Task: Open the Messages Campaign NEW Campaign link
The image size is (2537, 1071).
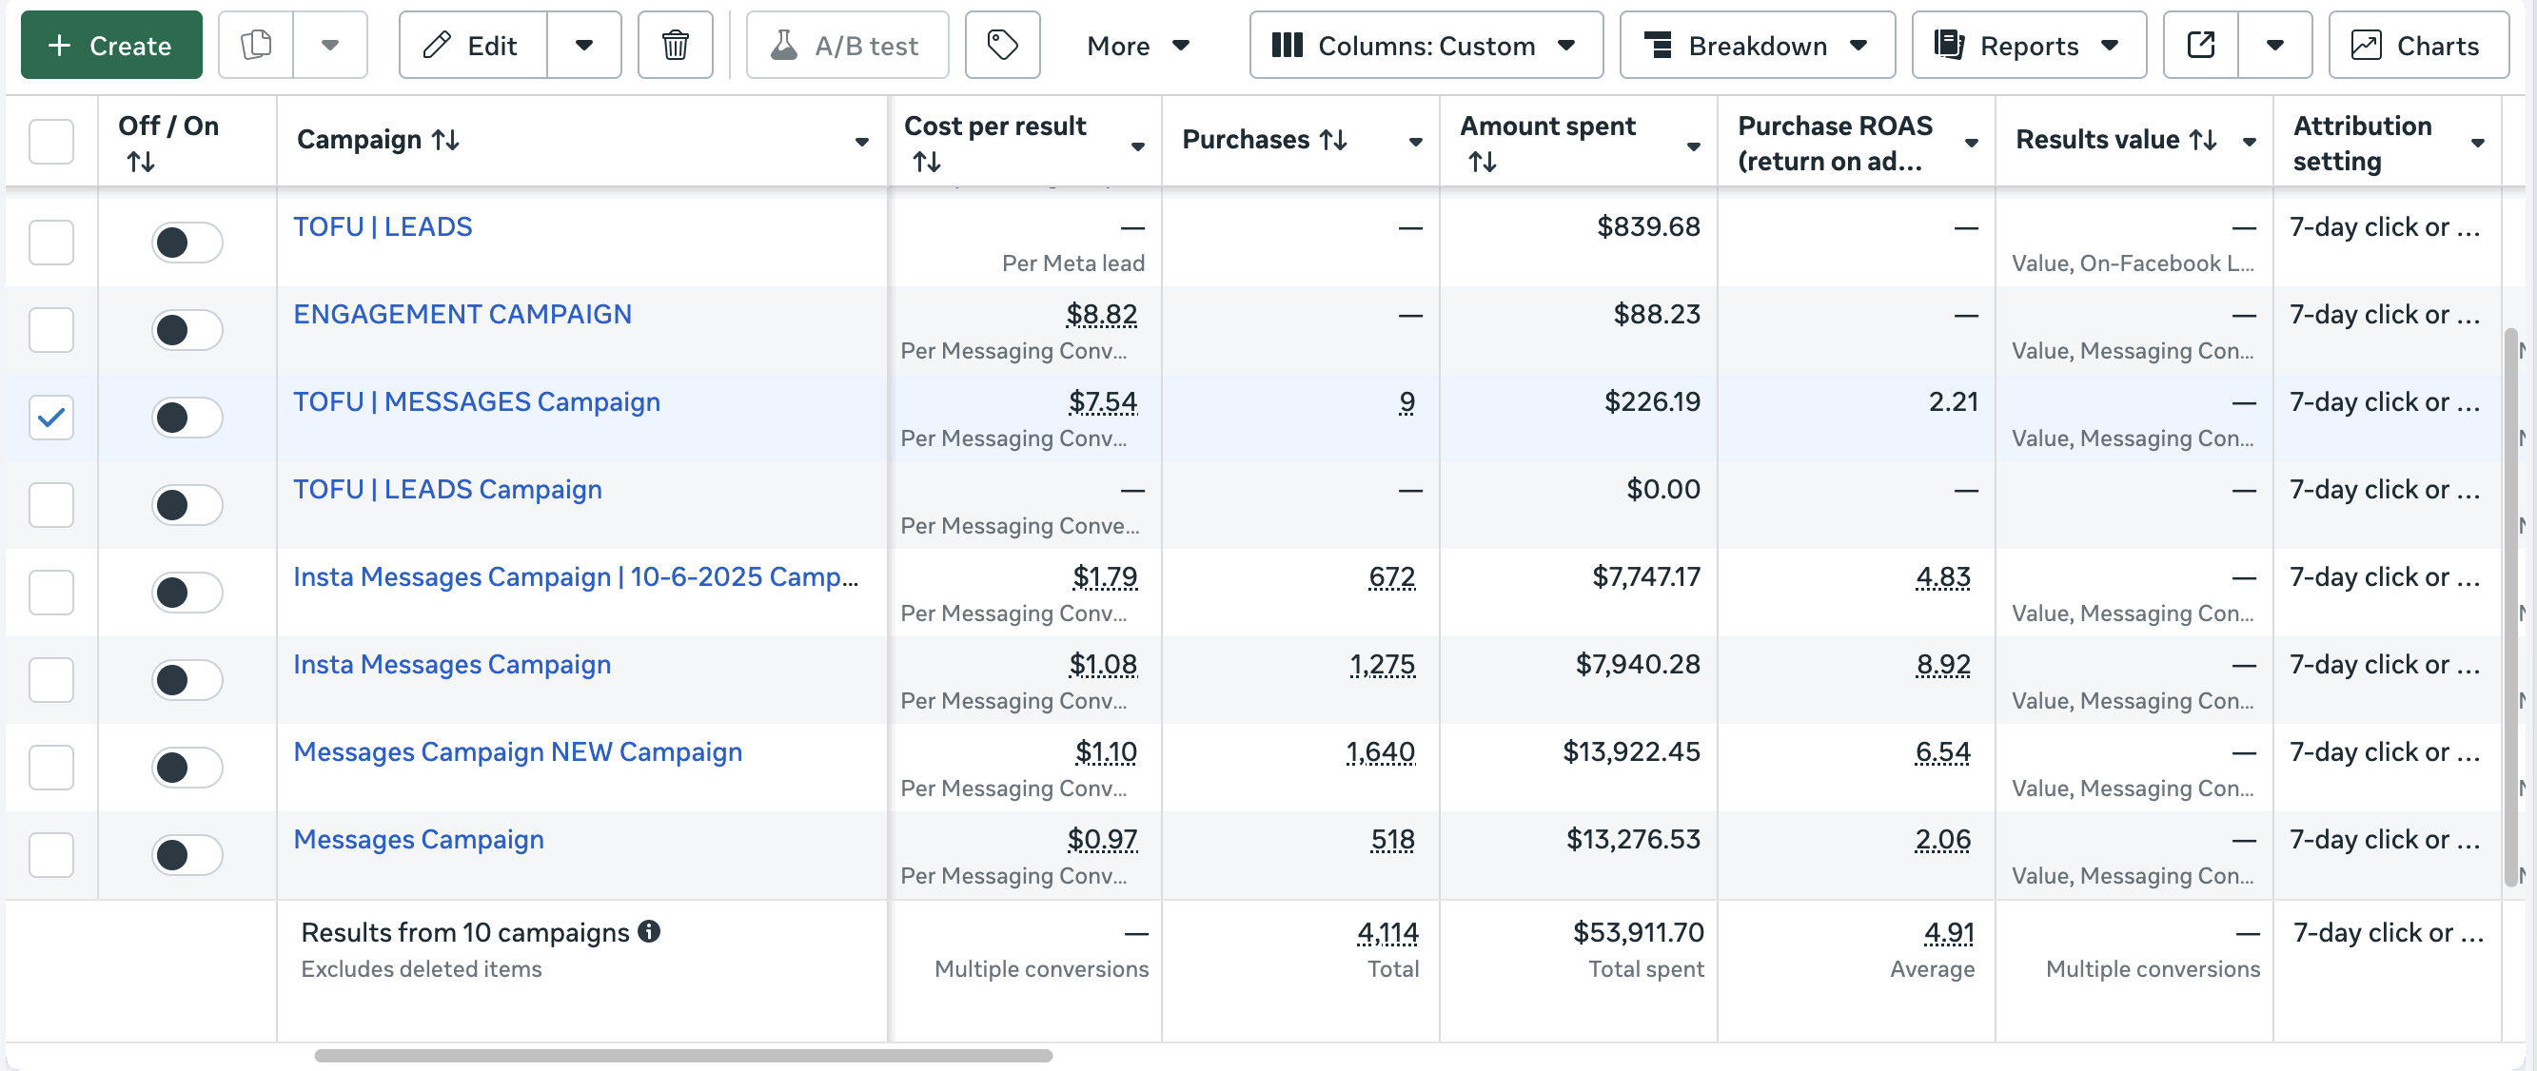Action: pos(517,752)
